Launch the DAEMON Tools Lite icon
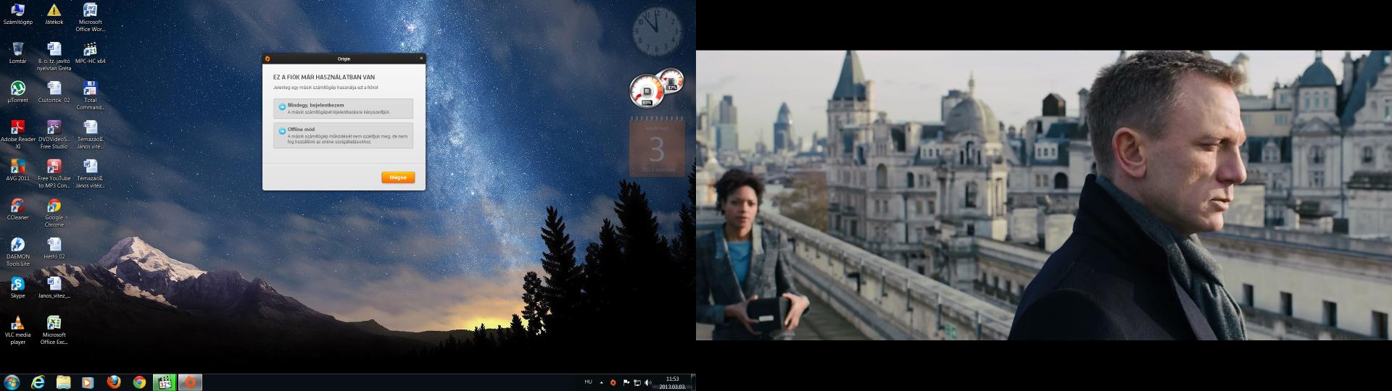The width and height of the screenshot is (1392, 391). click(x=17, y=253)
